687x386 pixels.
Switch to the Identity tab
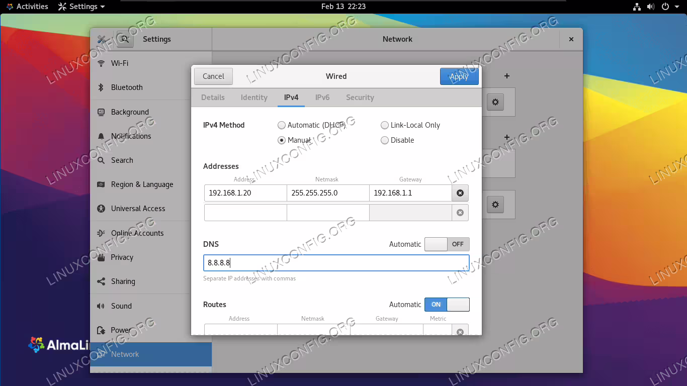pos(254,98)
